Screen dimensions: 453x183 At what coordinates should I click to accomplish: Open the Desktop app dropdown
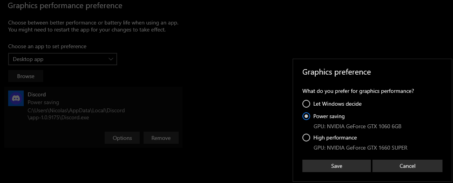pos(62,59)
